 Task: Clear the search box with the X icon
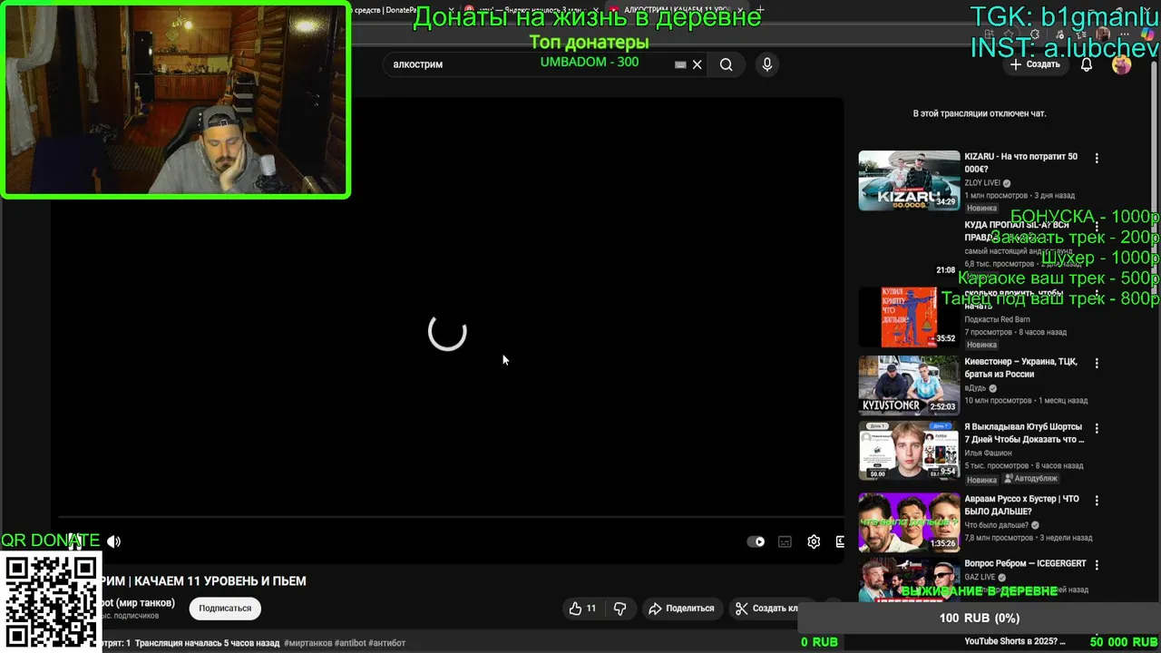pos(697,64)
